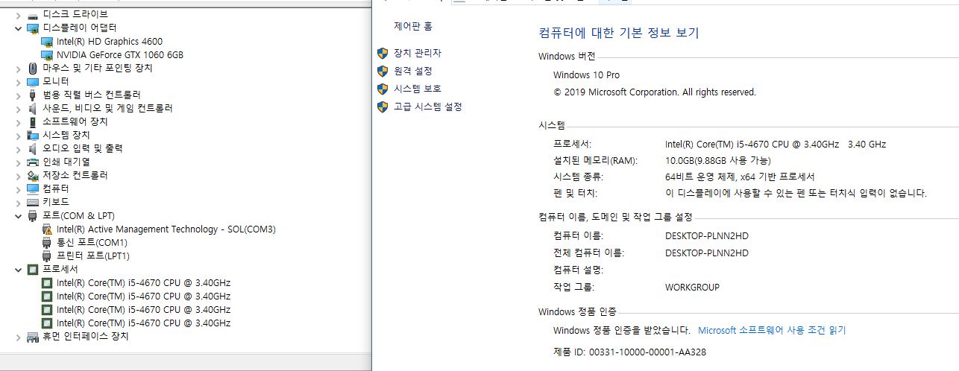Image resolution: width=959 pixels, height=371 pixels.
Task: Click the 통신 포트(COM1) port icon
Action: pos(47,242)
